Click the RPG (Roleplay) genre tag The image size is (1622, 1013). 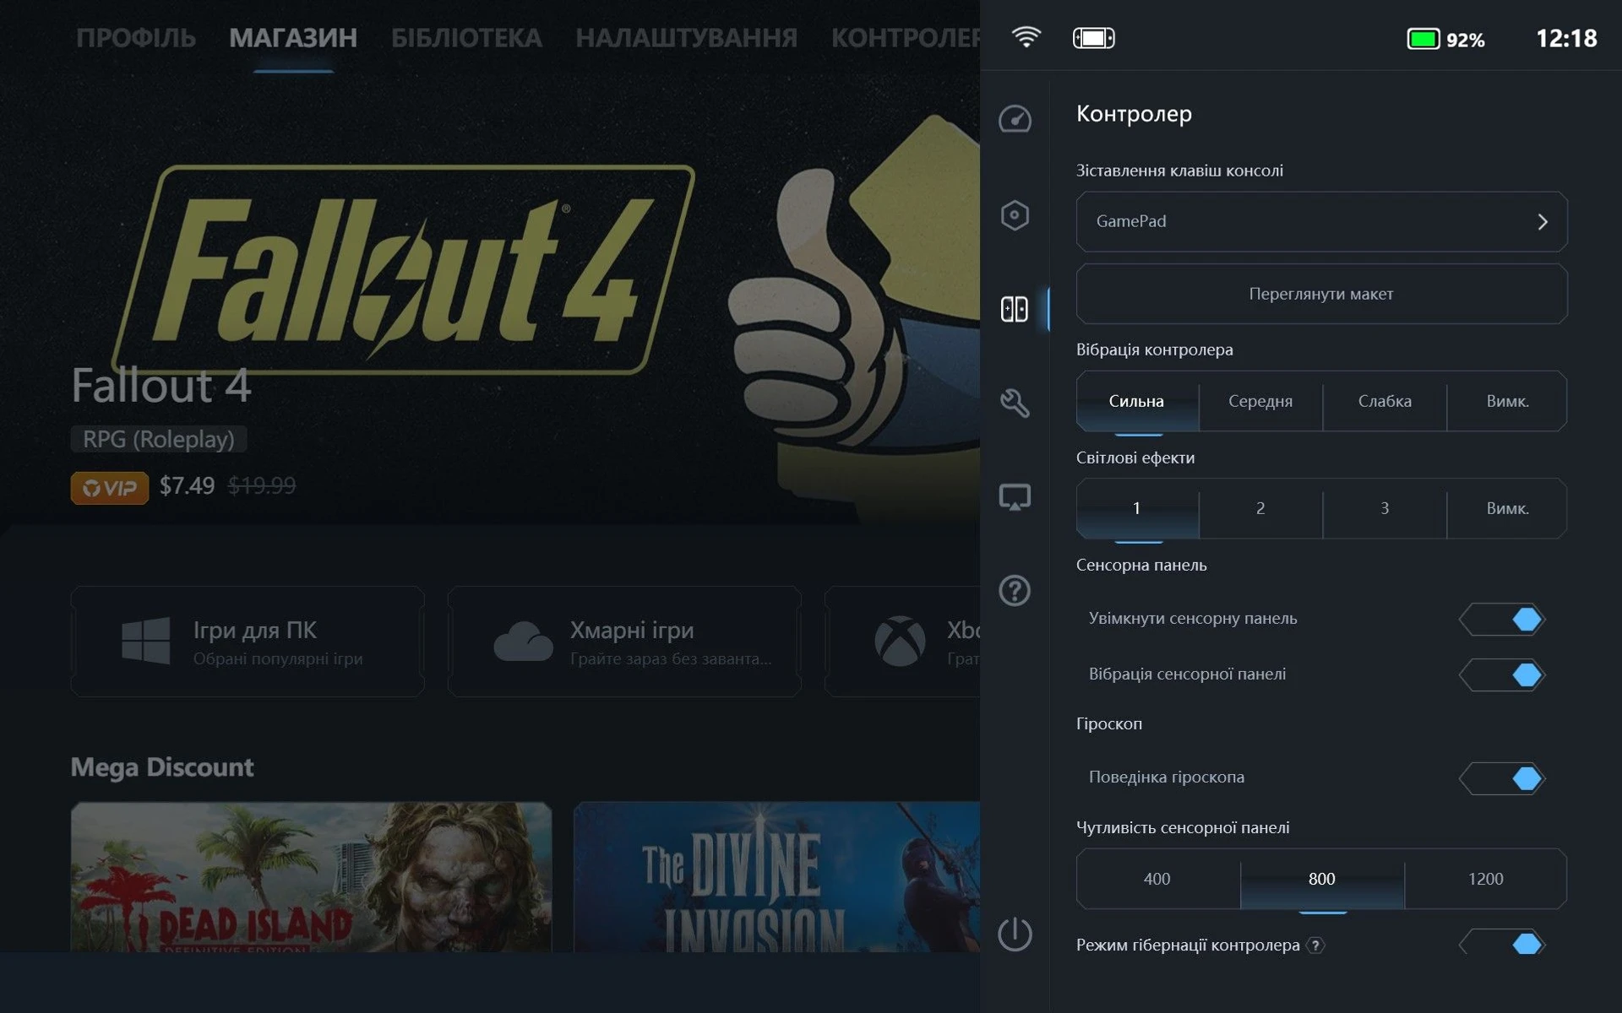pyautogui.click(x=159, y=439)
